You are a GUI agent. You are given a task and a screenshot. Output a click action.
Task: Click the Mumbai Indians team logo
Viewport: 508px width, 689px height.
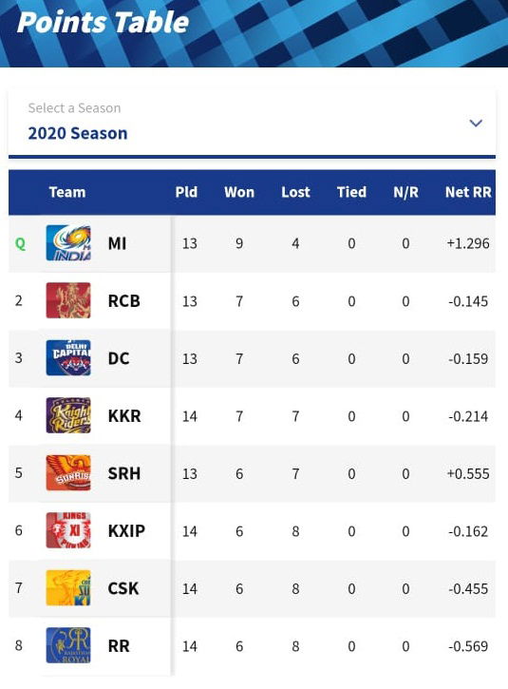[68, 243]
